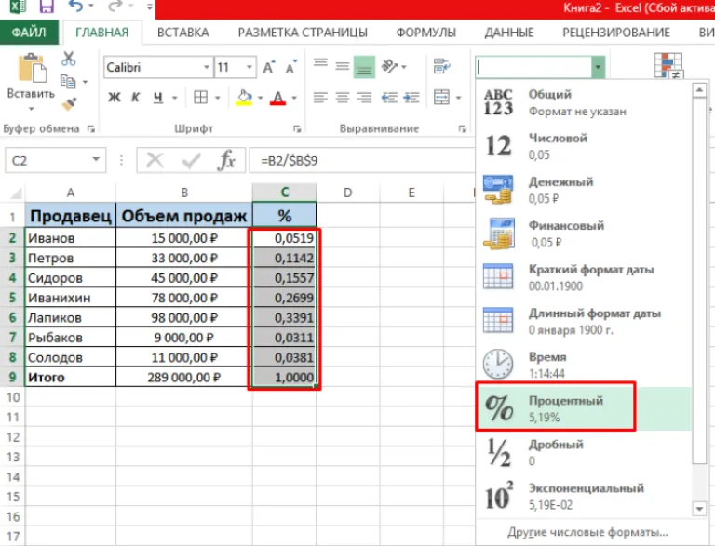Screen dimensions: 715x546
Task: Decrease font size with smaller A icon
Action: pyautogui.click(x=290, y=68)
